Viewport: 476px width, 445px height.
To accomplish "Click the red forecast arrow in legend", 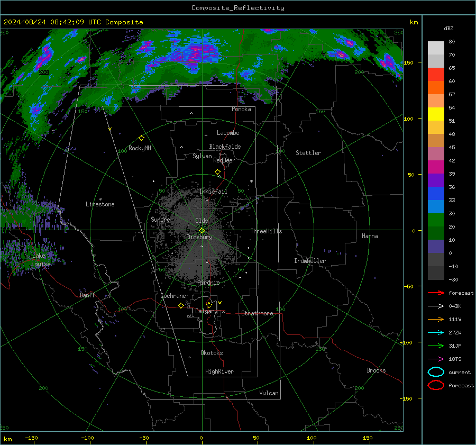I will 436,293.
